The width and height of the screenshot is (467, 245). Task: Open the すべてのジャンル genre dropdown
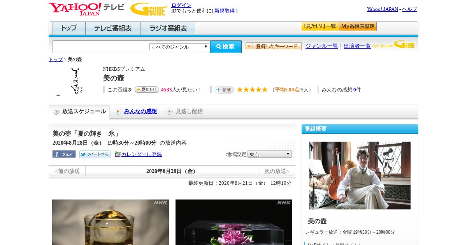(179, 47)
